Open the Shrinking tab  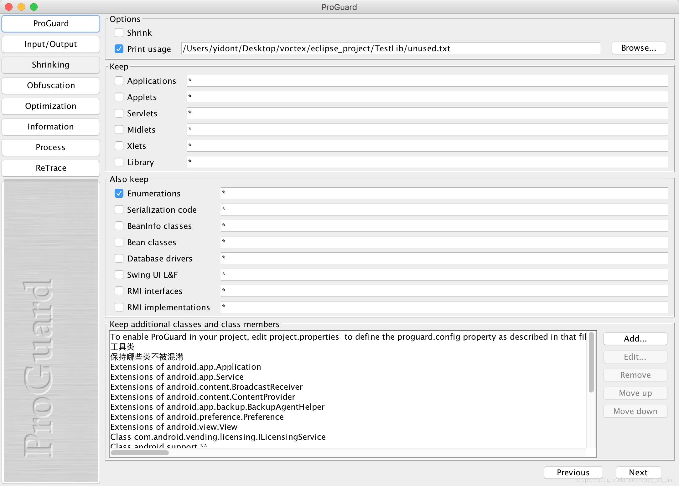click(x=51, y=65)
